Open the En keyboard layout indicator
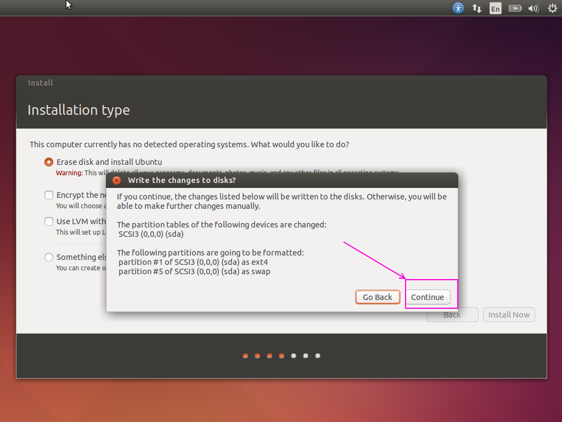Image resolution: width=562 pixels, height=422 pixels. pos(496,8)
